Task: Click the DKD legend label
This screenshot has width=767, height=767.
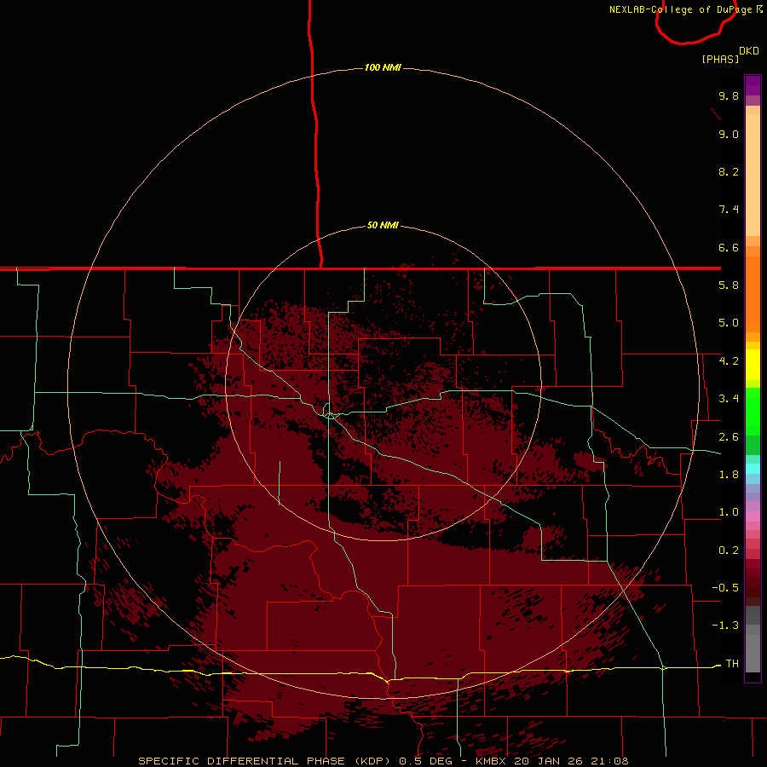Action: pyautogui.click(x=749, y=51)
